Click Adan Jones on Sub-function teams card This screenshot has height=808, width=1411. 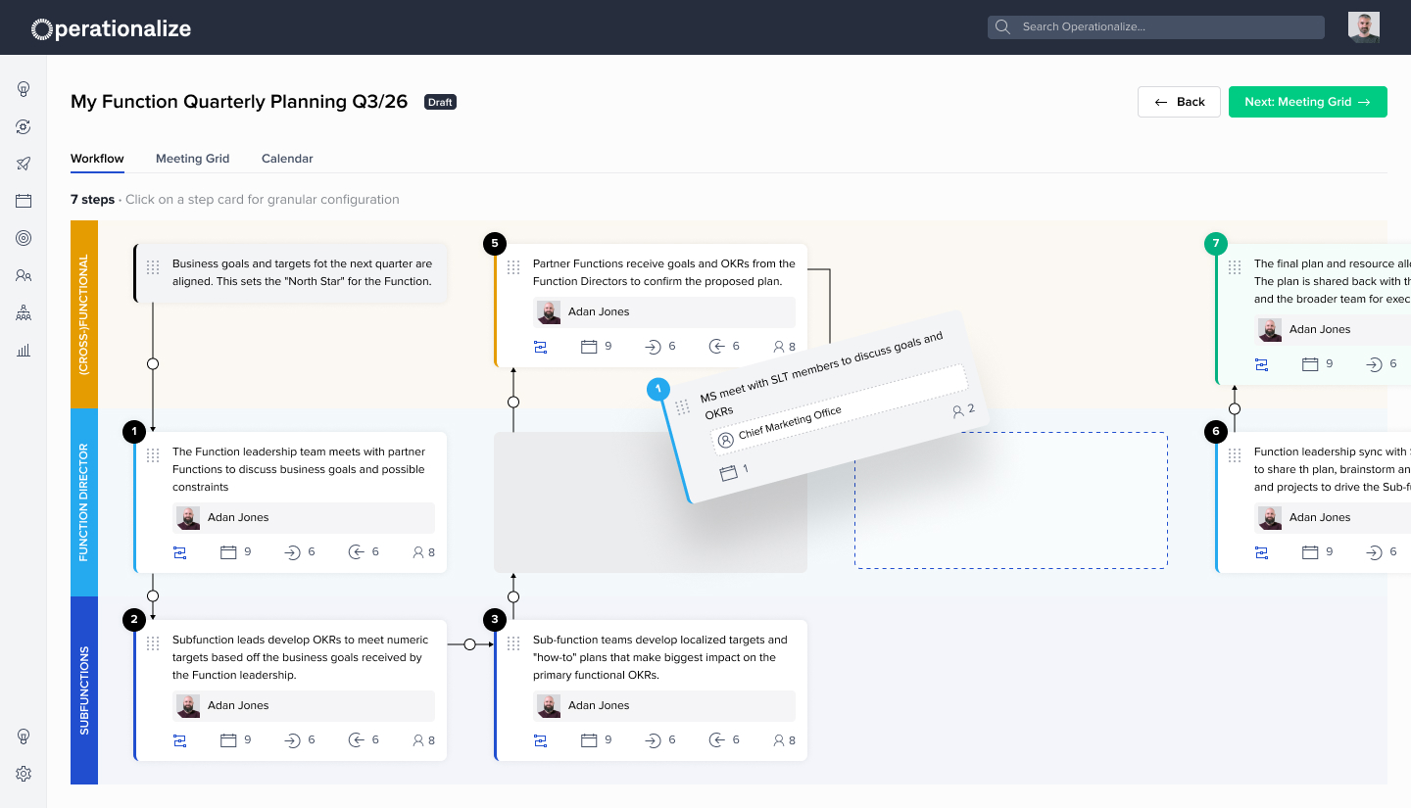pyautogui.click(x=664, y=705)
